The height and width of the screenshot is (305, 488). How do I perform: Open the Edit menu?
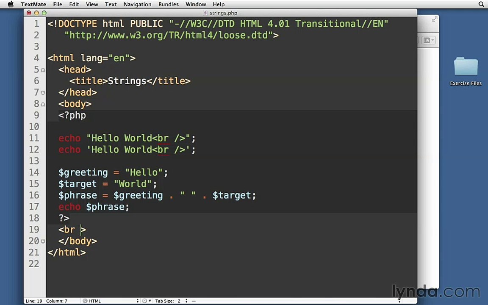[74, 4]
